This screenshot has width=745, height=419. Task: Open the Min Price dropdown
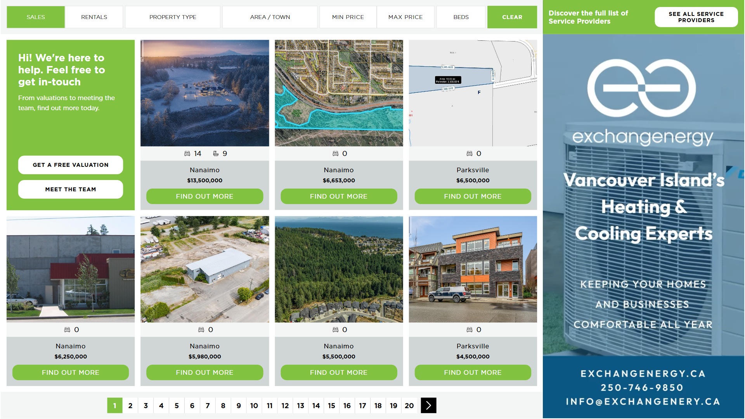(348, 17)
